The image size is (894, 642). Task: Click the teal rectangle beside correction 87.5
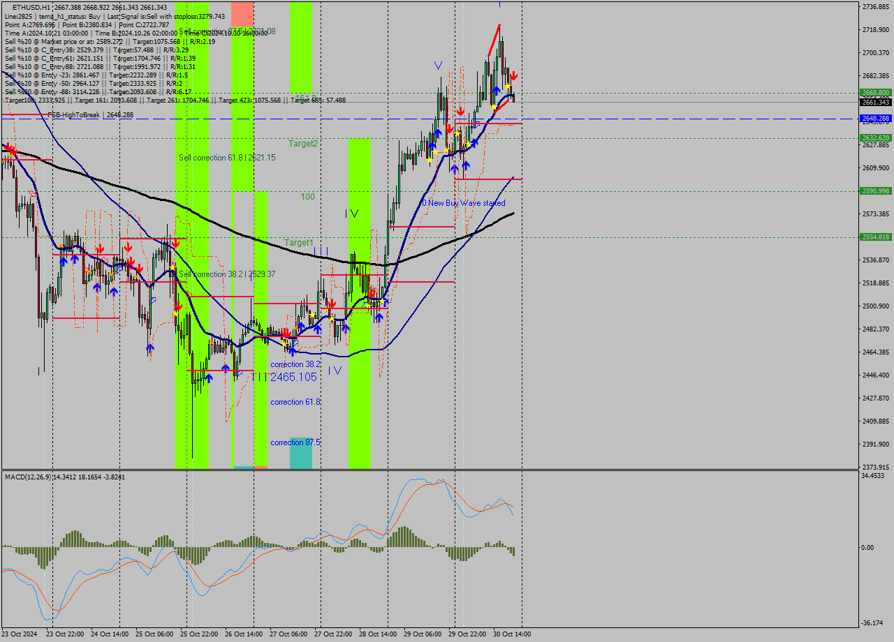(x=301, y=453)
